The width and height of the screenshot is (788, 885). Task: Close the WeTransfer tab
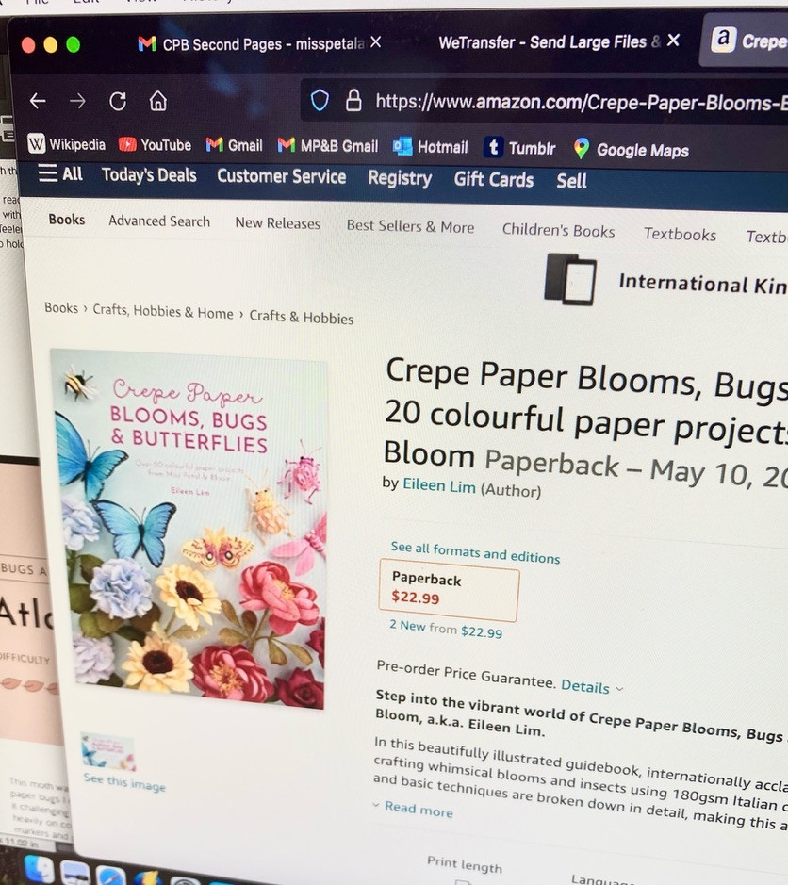pyautogui.click(x=673, y=41)
